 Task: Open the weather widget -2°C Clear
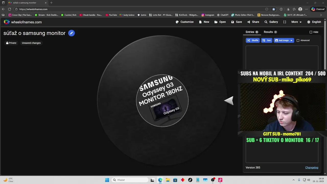tap(9, 180)
